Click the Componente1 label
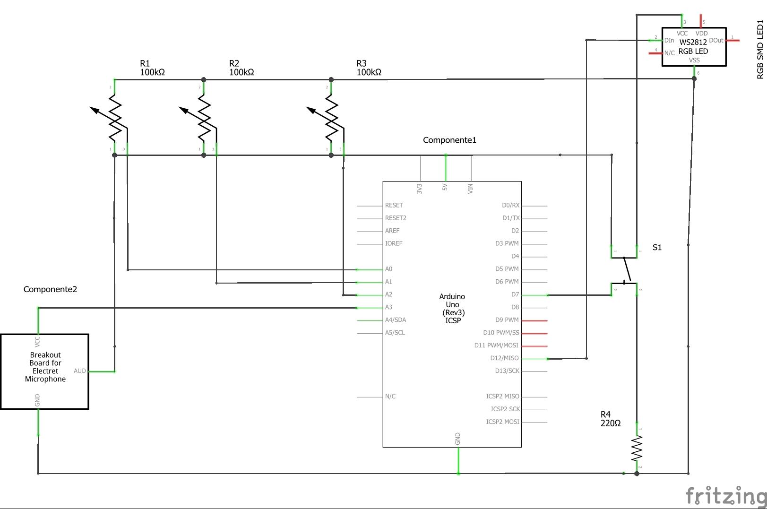 point(449,140)
